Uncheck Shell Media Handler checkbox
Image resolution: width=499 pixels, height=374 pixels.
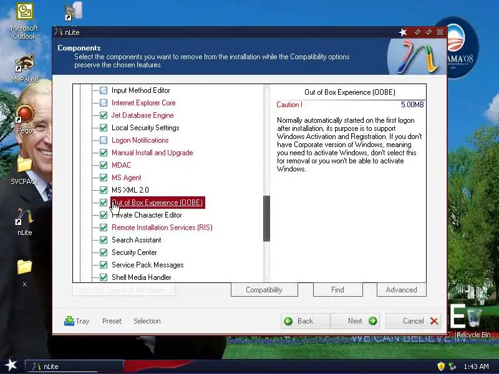tap(104, 277)
